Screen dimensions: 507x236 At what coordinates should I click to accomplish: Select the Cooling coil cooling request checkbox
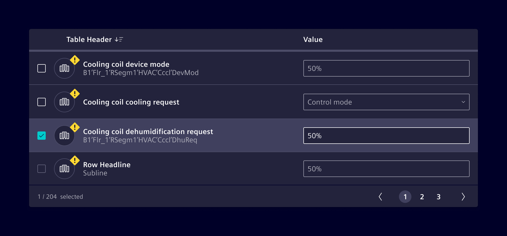pos(42,102)
